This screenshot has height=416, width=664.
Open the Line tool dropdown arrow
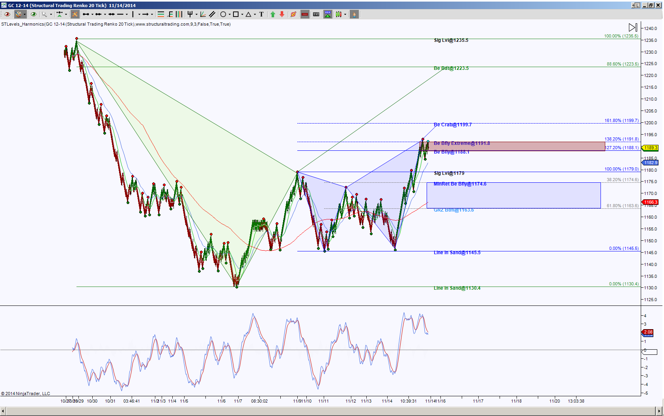(92, 14)
